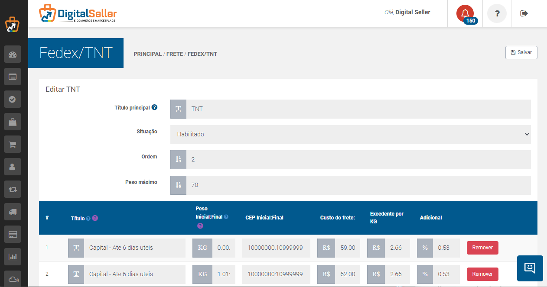
Task: Edit the Título principal field containing TNT
Action: tap(358, 109)
